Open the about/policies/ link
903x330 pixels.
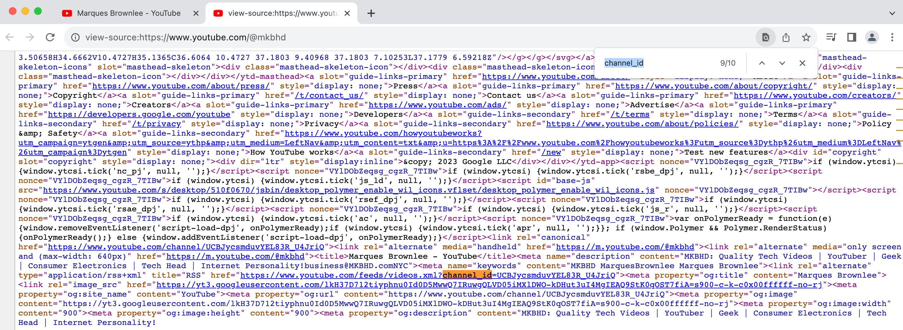click(x=642, y=124)
